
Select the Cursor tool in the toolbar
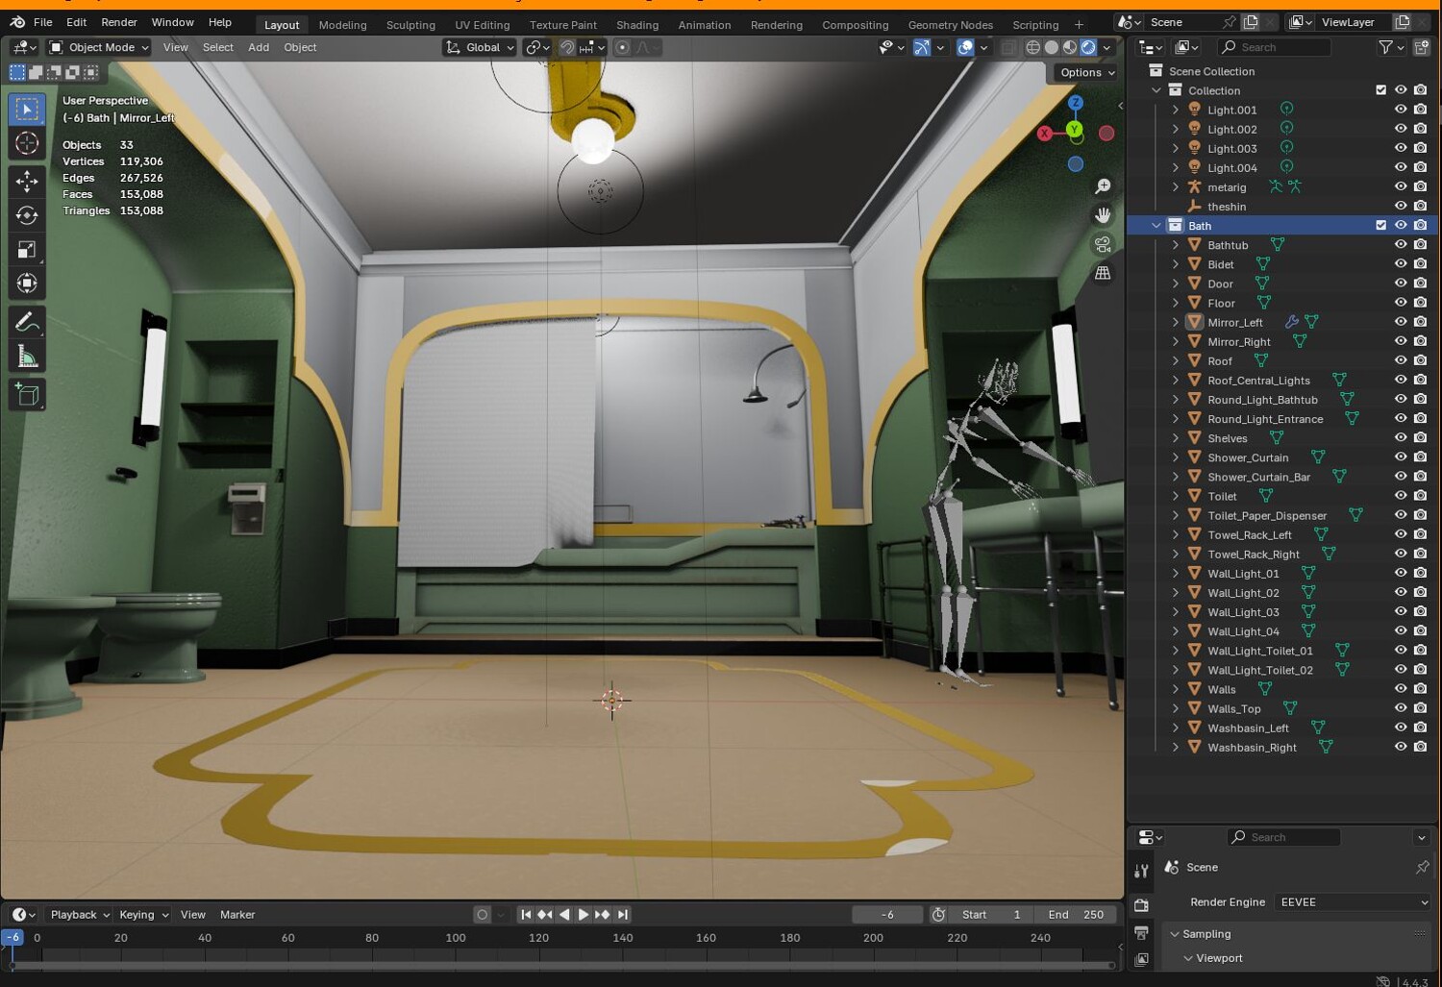tap(27, 144)
